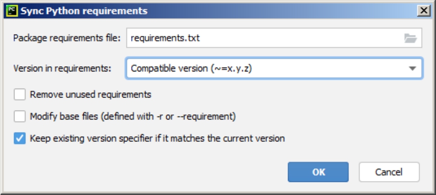
Task: Click the folder browse icon
Action: pos(410,39)
